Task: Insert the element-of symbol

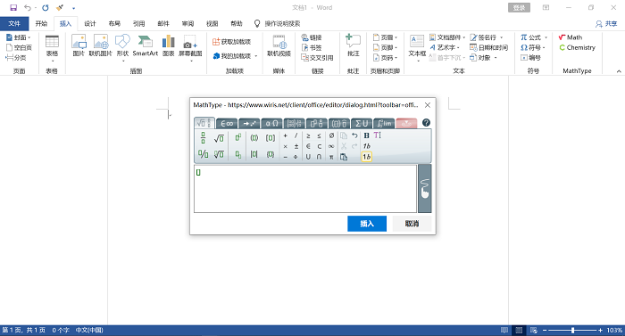Action: tap(308, 146)
